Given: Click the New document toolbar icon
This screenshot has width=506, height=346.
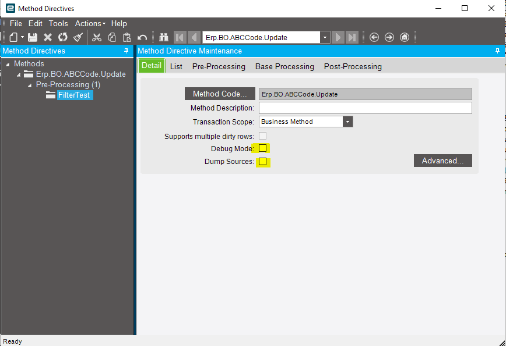Looking at the screenshot, I should coord(13,37).
